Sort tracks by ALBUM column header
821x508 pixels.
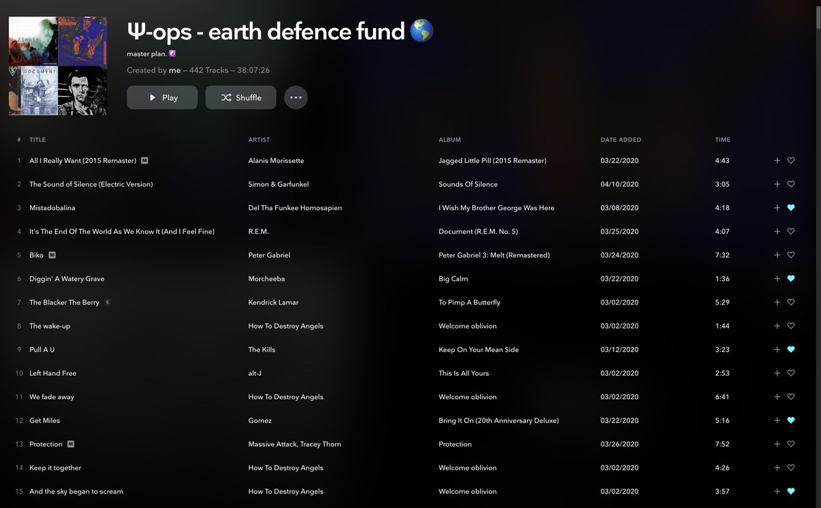coord(449,140)
